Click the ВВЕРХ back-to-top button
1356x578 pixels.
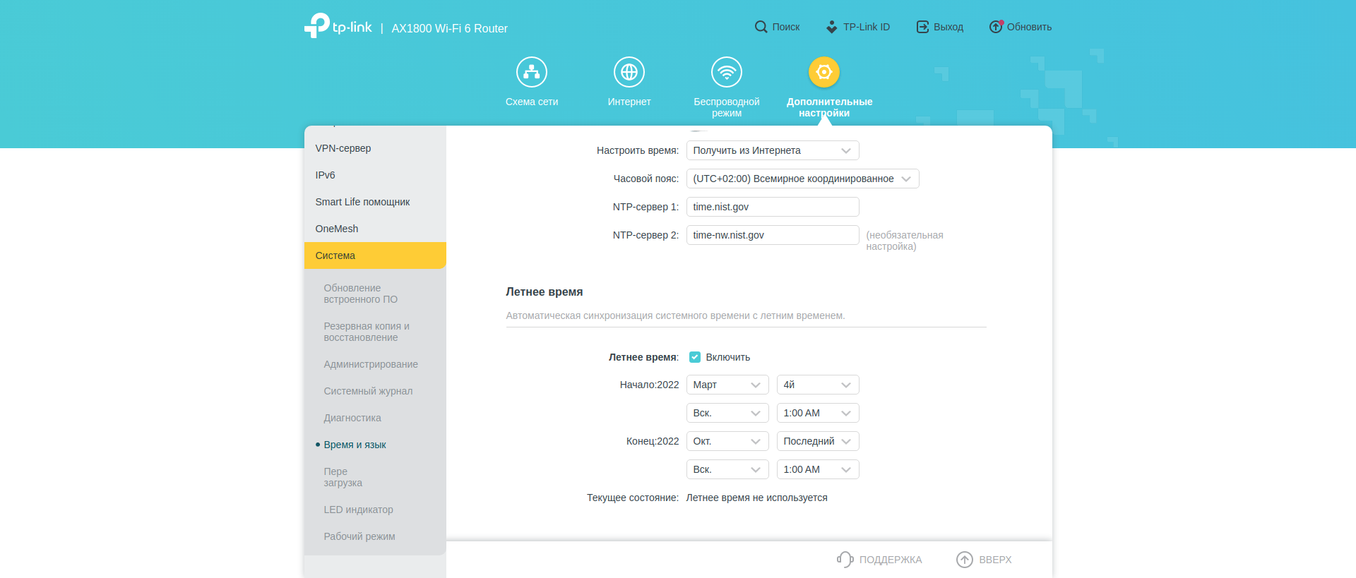984,560
